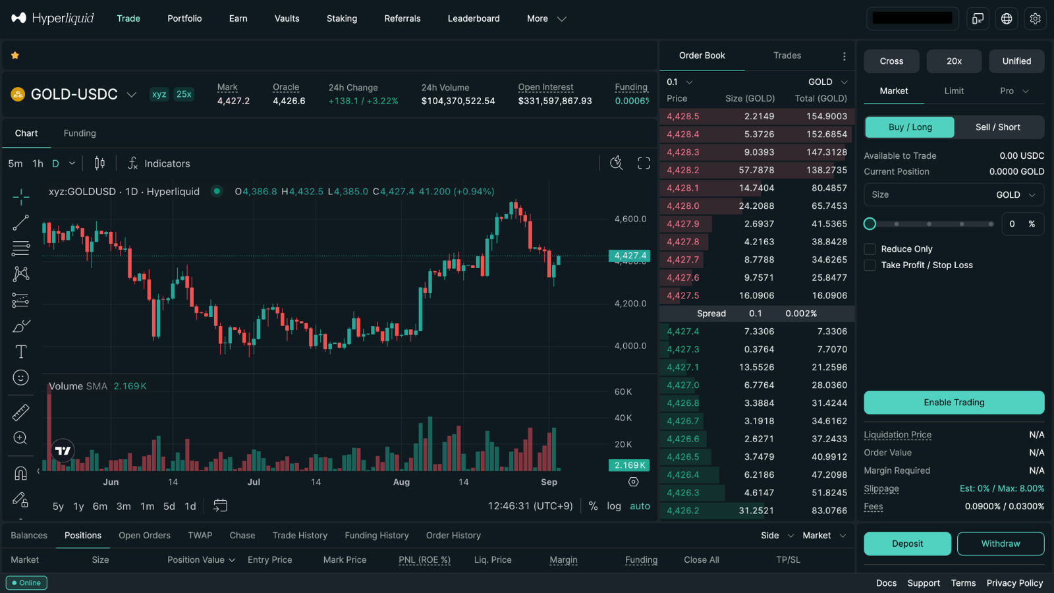1054x593 pixels.
Task: Select Buy / Long side
Action: 910,127
